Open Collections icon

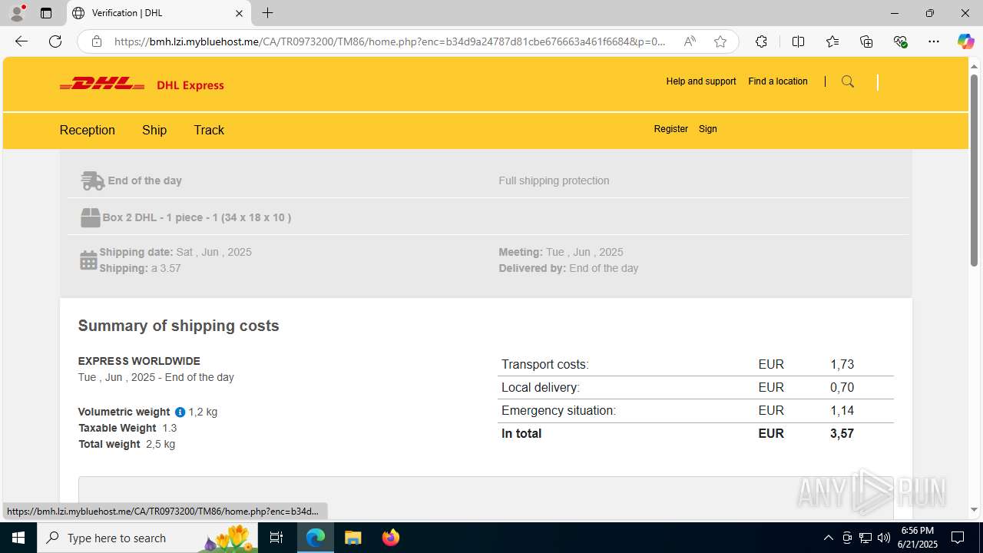[x=866, y=41]
